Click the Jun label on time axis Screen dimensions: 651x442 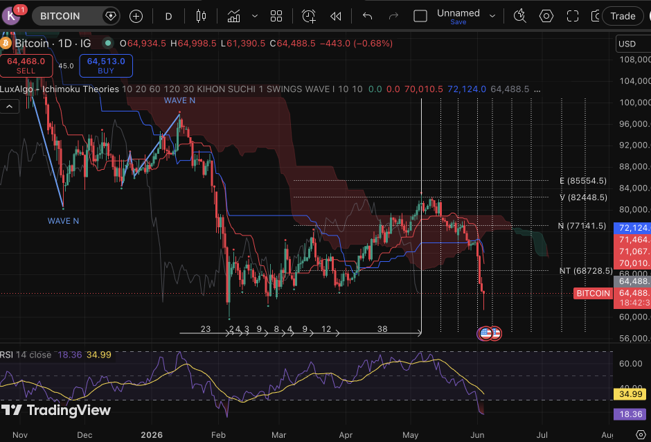pyautogui.click(x=477, y=435)
